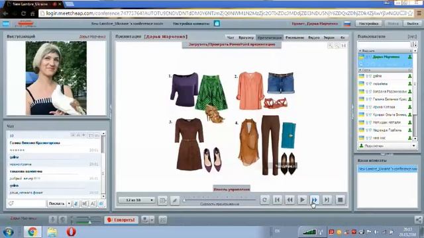Image resolution: width=424 pixels, height=238 pixels.
Task: Open the dropdown arrow beside Послать
Action: (69, 204)
